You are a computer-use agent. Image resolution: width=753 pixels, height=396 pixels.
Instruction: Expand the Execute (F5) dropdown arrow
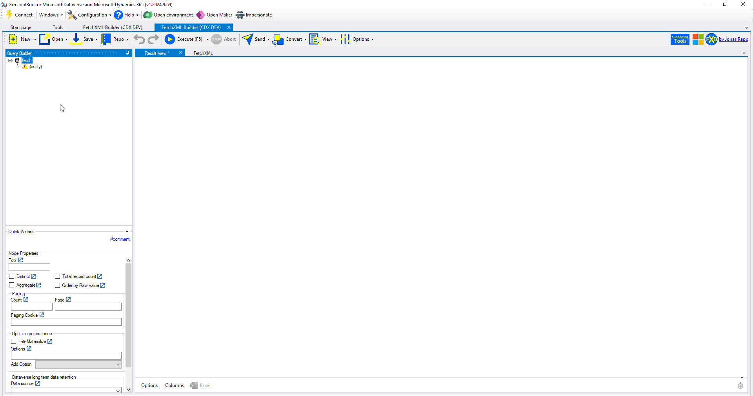click(x=207, y=39)
